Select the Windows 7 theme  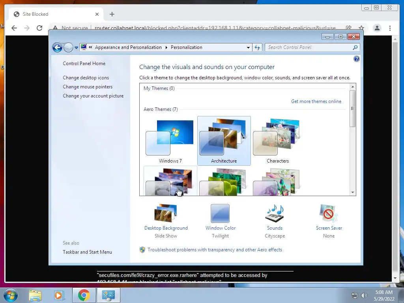[170, 141]
